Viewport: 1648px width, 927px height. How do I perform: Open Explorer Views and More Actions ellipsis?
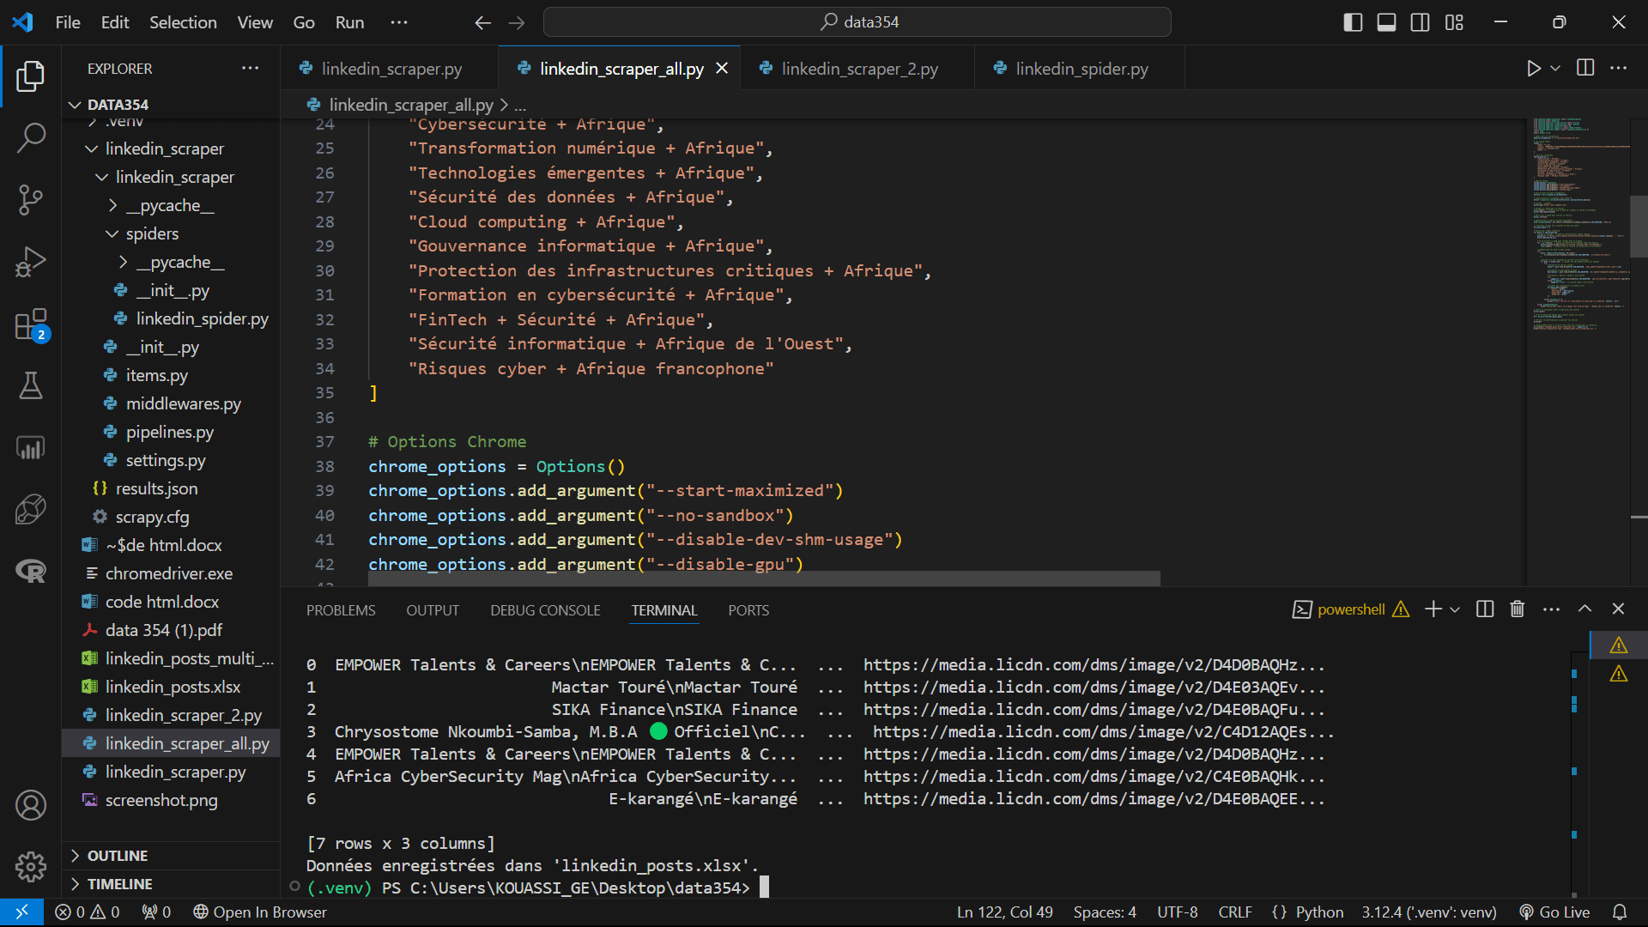pyautogui.click(x=250, y=68)
